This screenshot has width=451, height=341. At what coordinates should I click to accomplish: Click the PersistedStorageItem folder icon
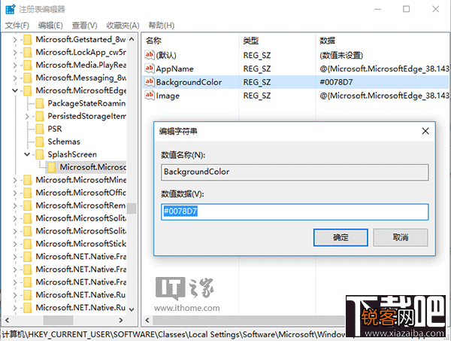pos(40,116)
